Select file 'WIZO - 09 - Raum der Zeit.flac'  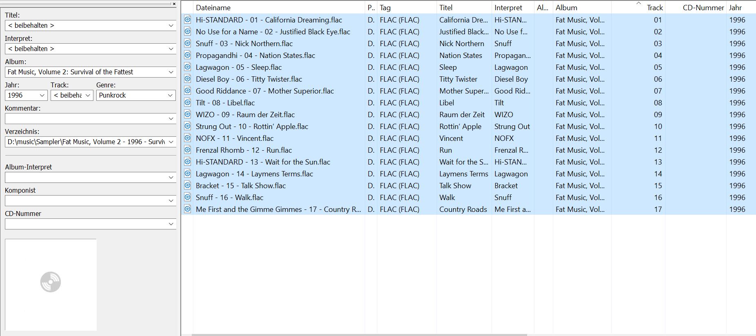coord(245,114)
